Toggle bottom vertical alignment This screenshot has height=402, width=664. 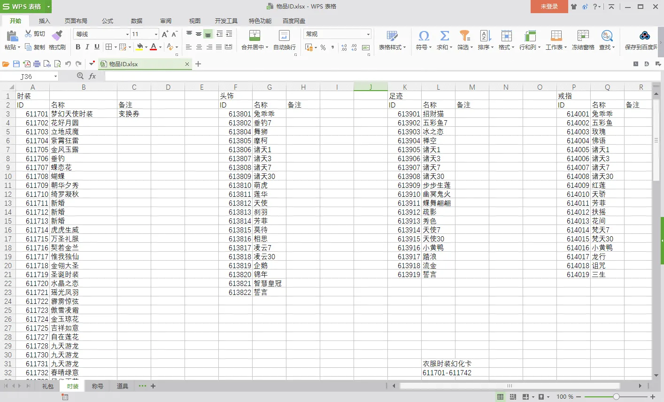(208, 34)
